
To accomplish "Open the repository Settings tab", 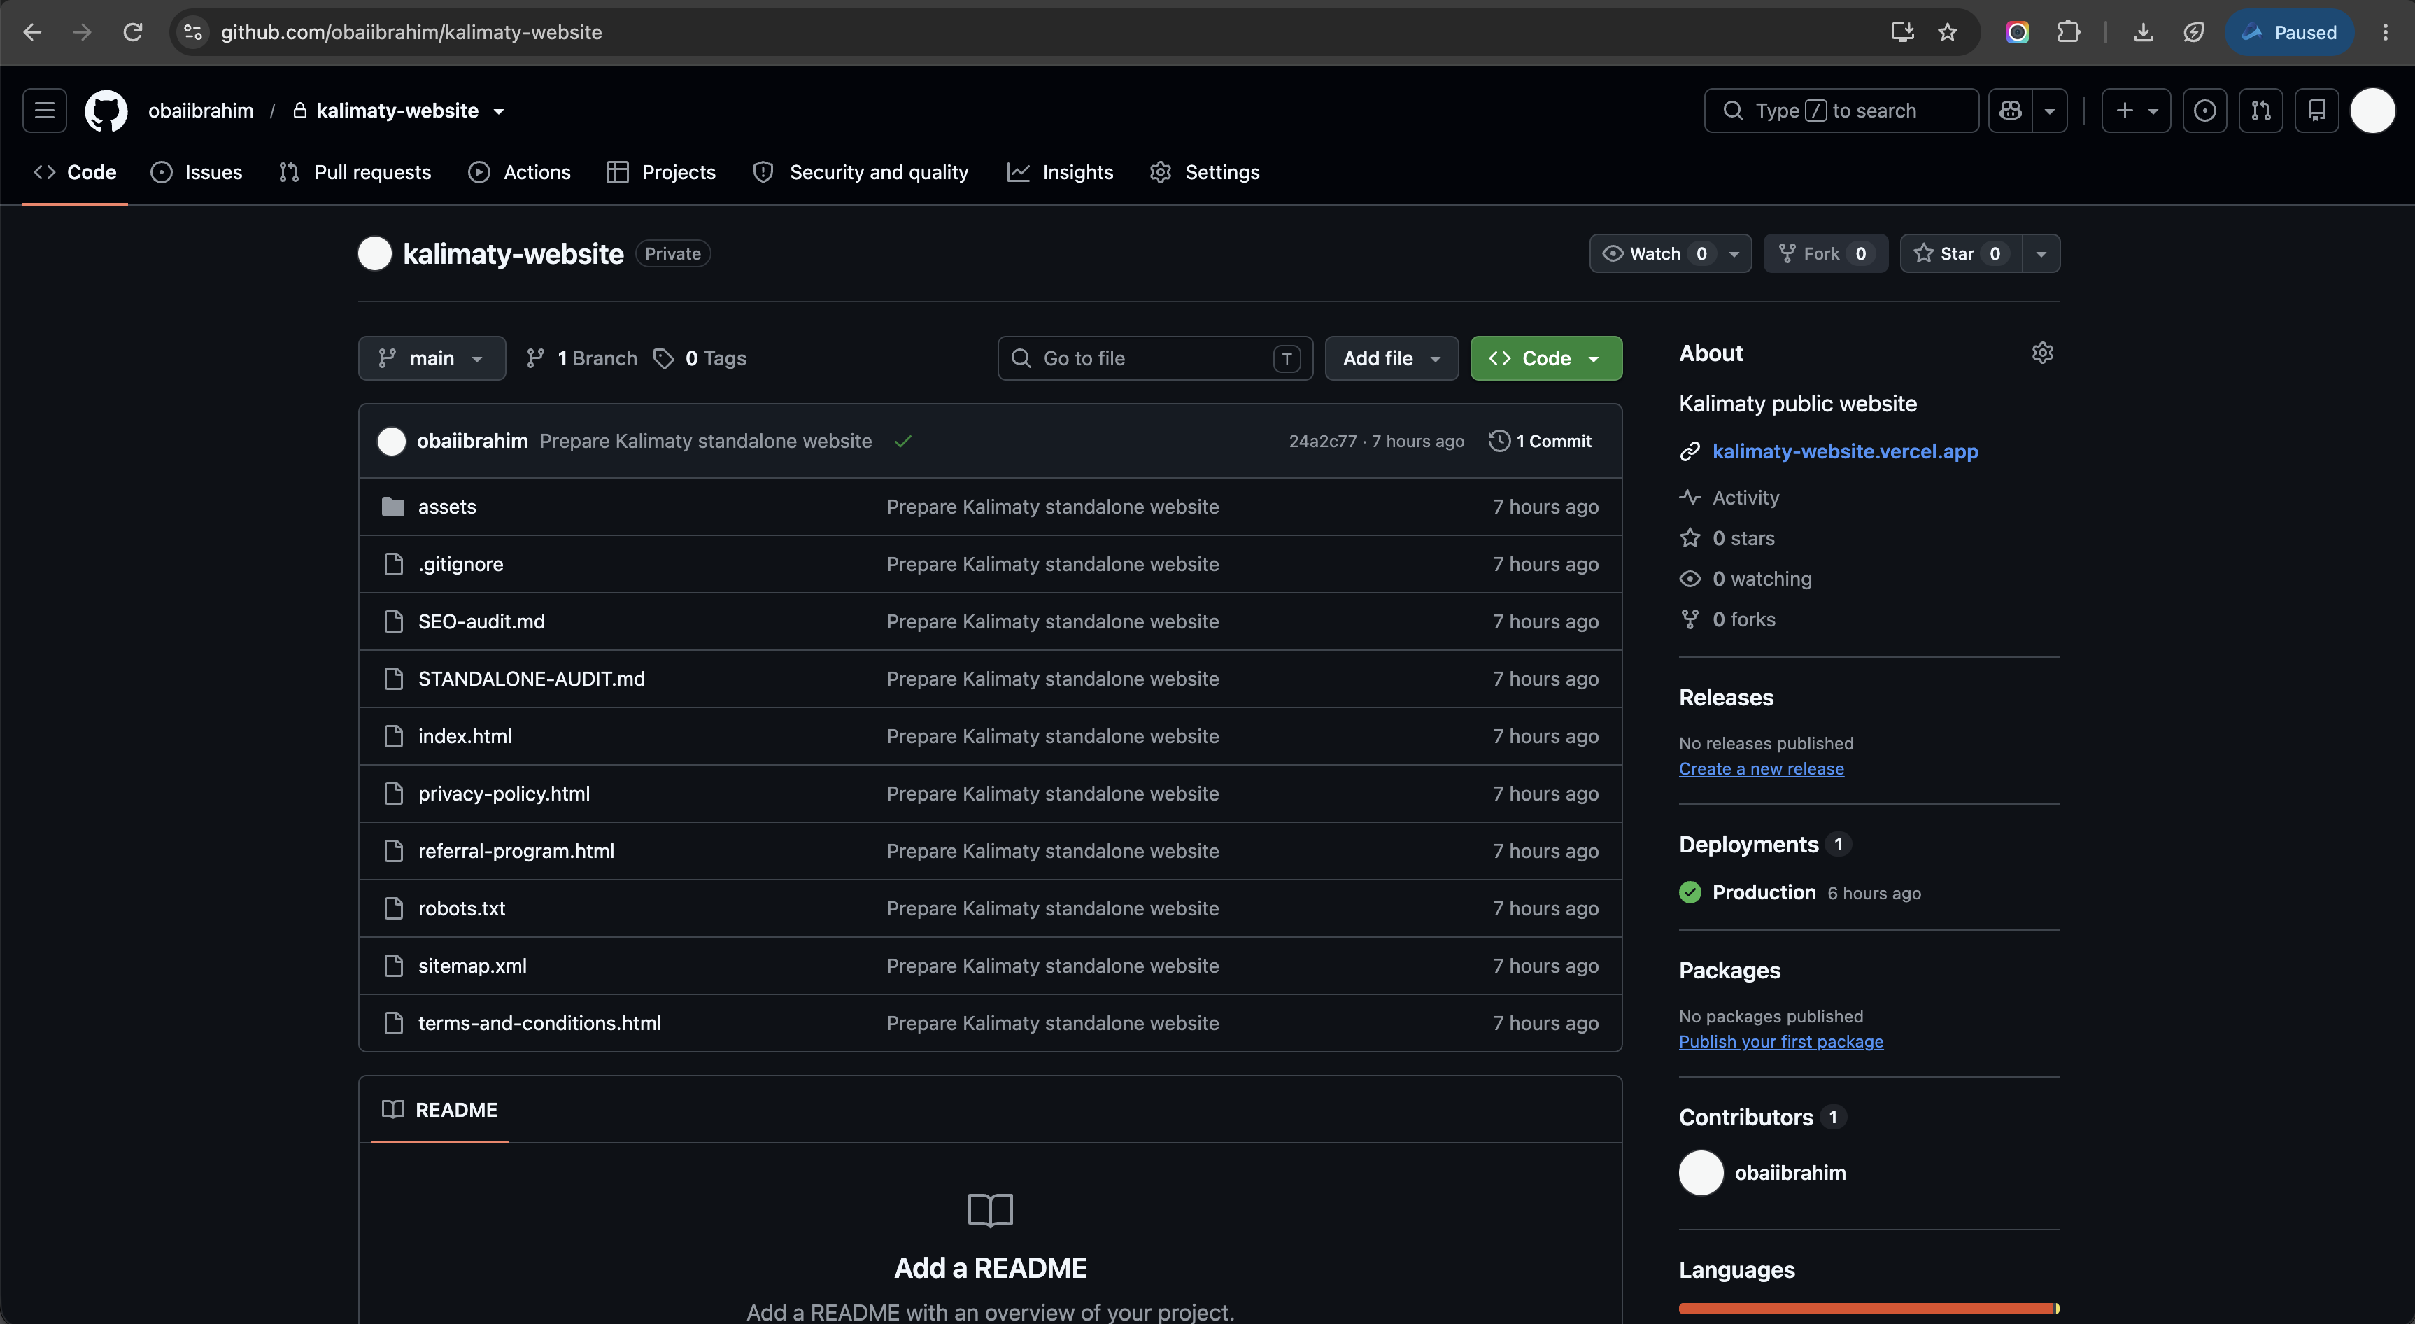I will click(1205, 171).
